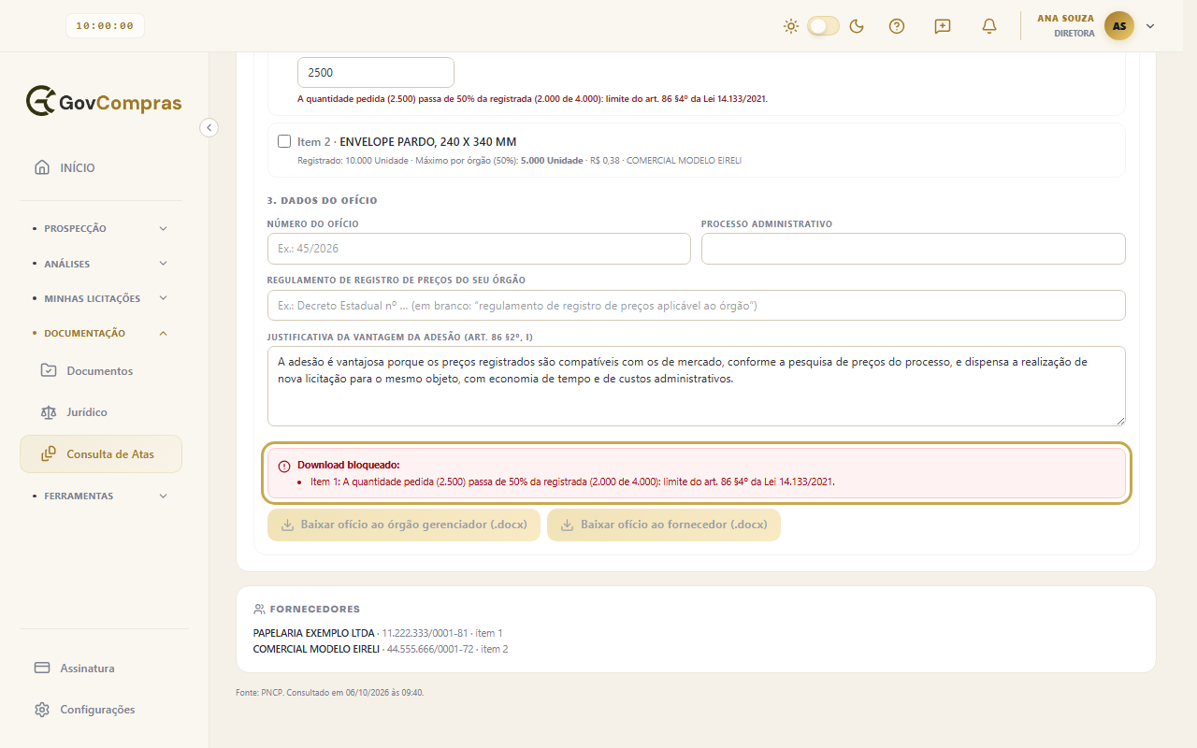Check the Item 2 Envelope Pardo checkbox
This screenshot has width=1197, height=748.
(284, 142)
